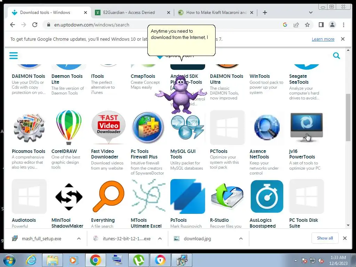This screenshot has width=356, height=267.
Task: Open the Chrome profile avatar
Action: 332,25
